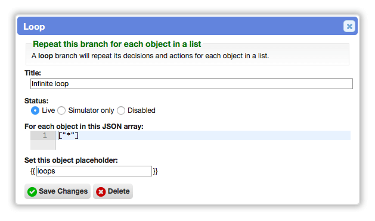Click the green heading Repeat this branch

[x=117, y=44]
